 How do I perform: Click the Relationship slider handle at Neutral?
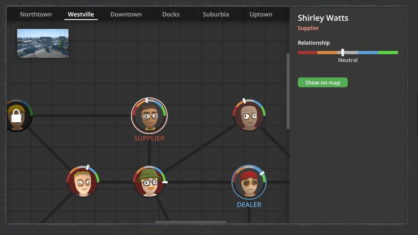pyautogui.click(x=342, y=52)
